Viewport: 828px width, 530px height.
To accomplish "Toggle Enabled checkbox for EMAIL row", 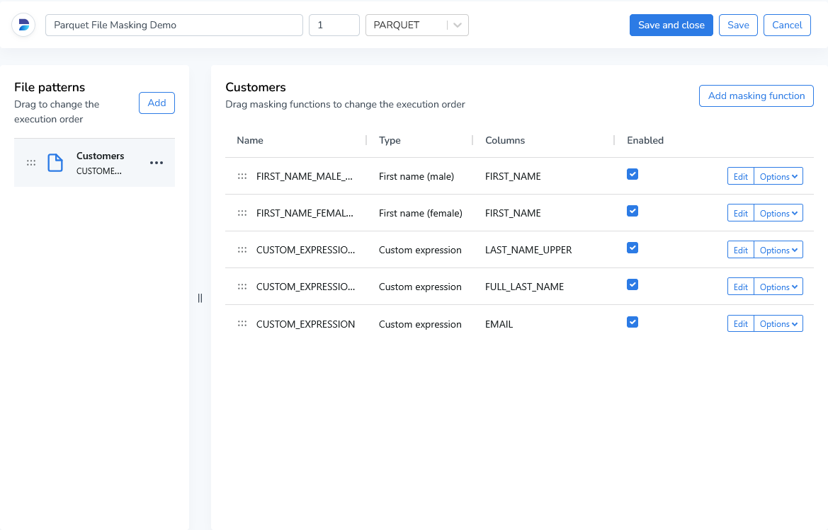I will [633, 322].
